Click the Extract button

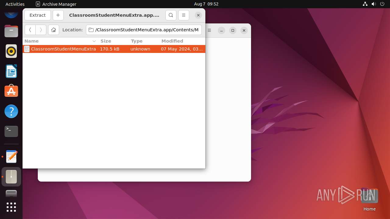coord(37,15)
